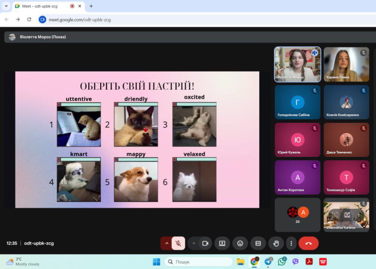376x269 pixels.
Task: Open Telegram from the taskbar
Action: pos(268,262)
